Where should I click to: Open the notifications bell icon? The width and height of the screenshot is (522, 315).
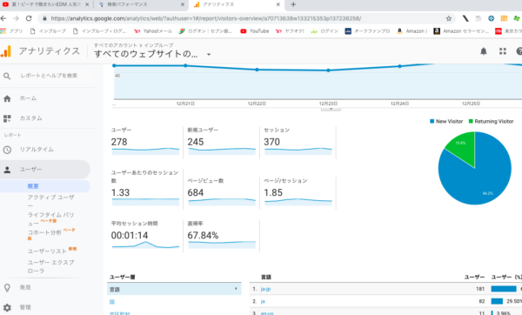click(484, 51)
